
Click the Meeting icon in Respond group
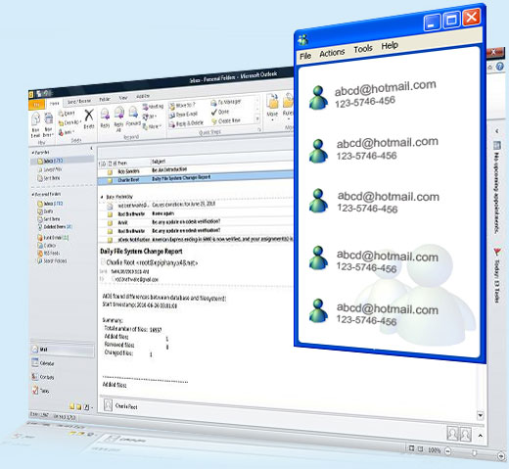(146, 108)
